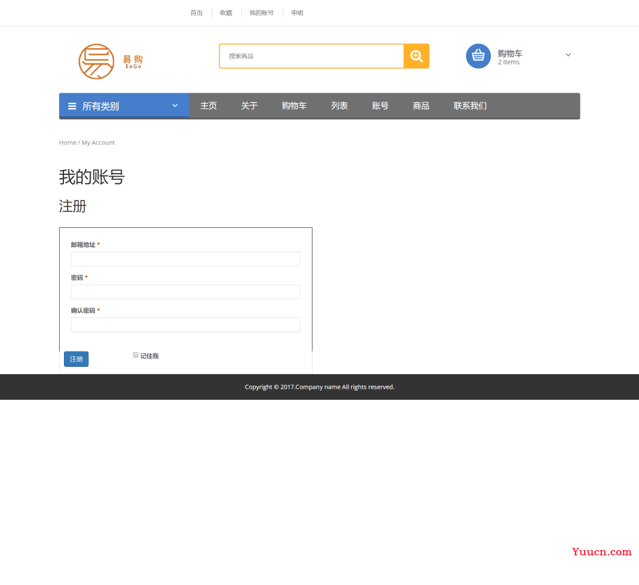
Task: Click the EoGo logo
Action: 110,62
